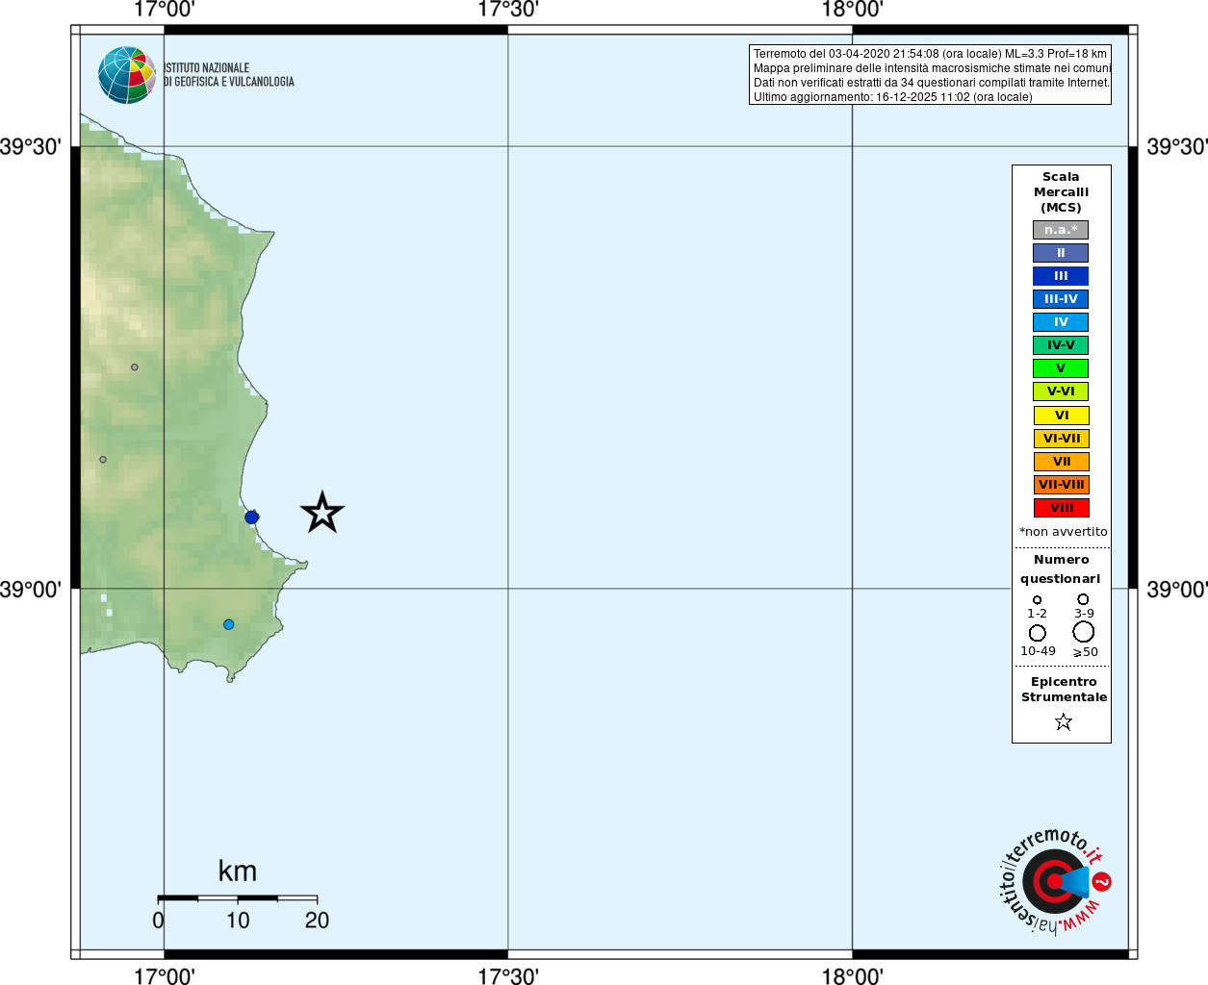Click the VI-VII legend swatch
Viewport: 1208px width, 985px height.
pyautogui.click(x=1062, y=439)
